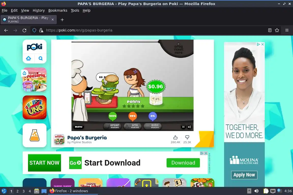Screen dimensions: 293x195
Task: Go back one page
Action: 6,30
